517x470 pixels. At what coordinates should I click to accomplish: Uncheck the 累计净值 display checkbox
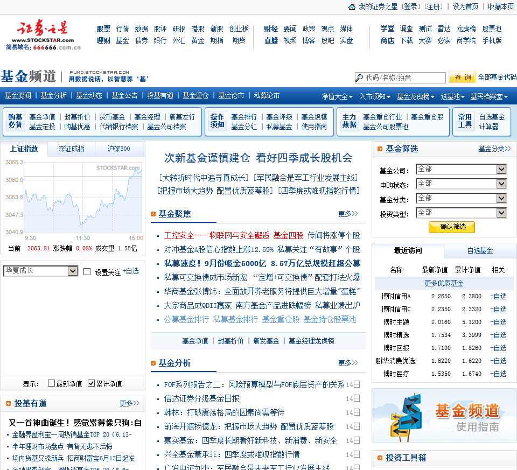coord(92,383)
